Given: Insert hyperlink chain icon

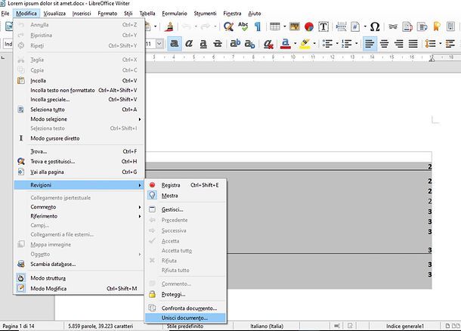Looking at the screenshot, I should coord(393,26).
